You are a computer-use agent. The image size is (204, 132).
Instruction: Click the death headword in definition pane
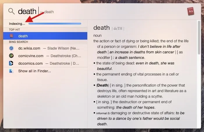pos(102,28)
